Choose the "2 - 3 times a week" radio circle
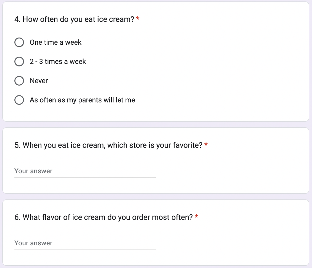This screenshot has width=312, height=268. click(x=19, y=61)
